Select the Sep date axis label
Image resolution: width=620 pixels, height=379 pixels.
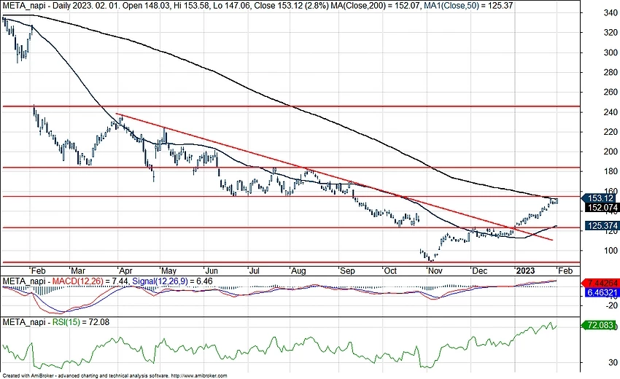click(x=347, y=271)
